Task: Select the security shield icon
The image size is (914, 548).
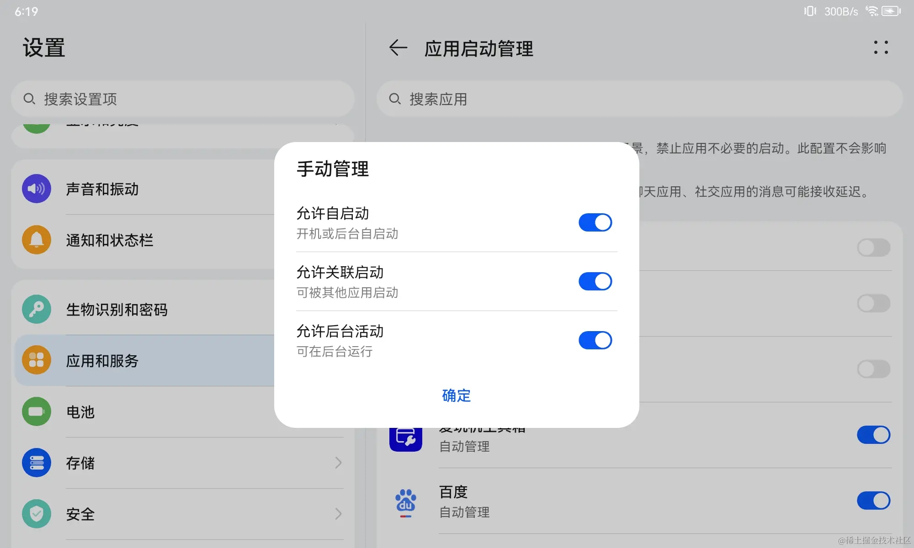Action: [36, 514]
